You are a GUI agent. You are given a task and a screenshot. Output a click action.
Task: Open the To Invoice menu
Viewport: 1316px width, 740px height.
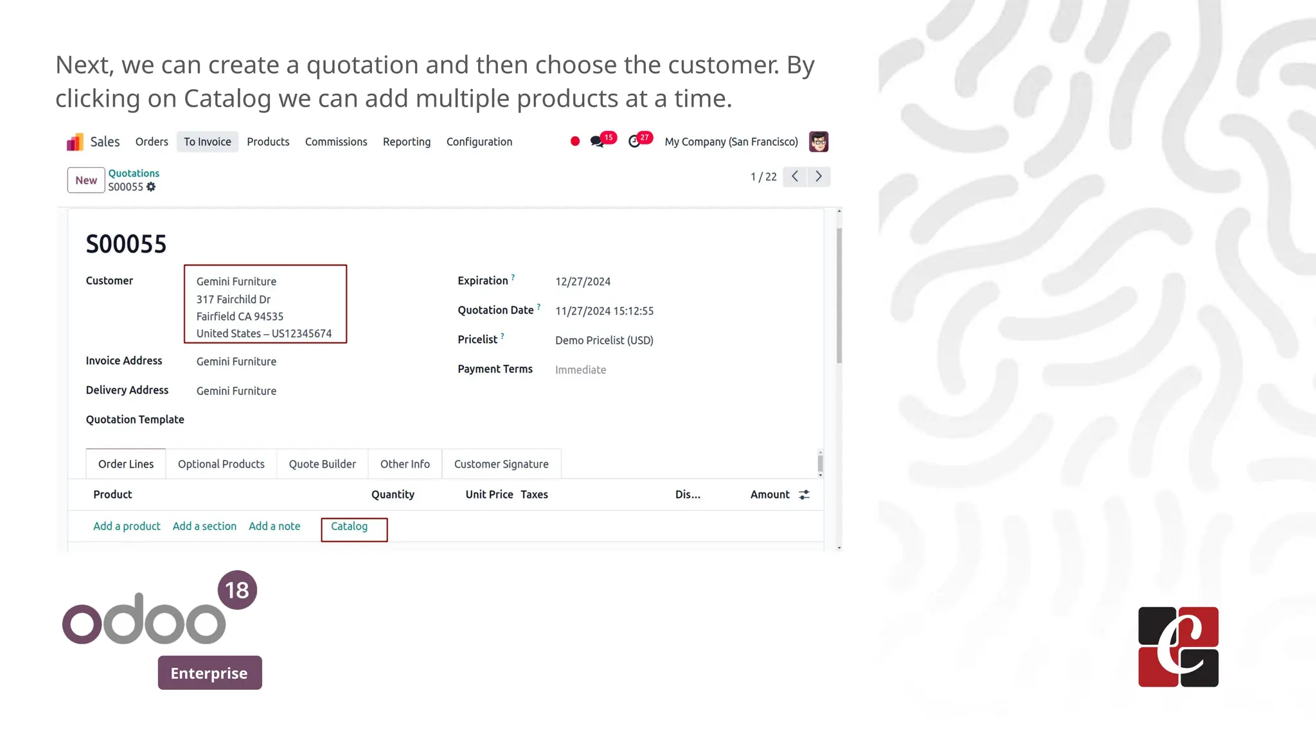208,142
